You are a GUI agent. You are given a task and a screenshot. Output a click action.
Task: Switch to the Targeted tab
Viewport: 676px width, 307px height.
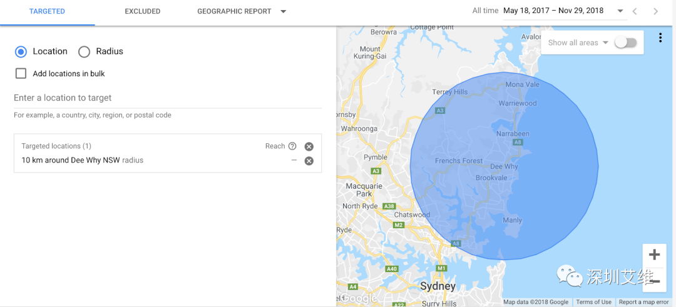(x=47, y=11)
